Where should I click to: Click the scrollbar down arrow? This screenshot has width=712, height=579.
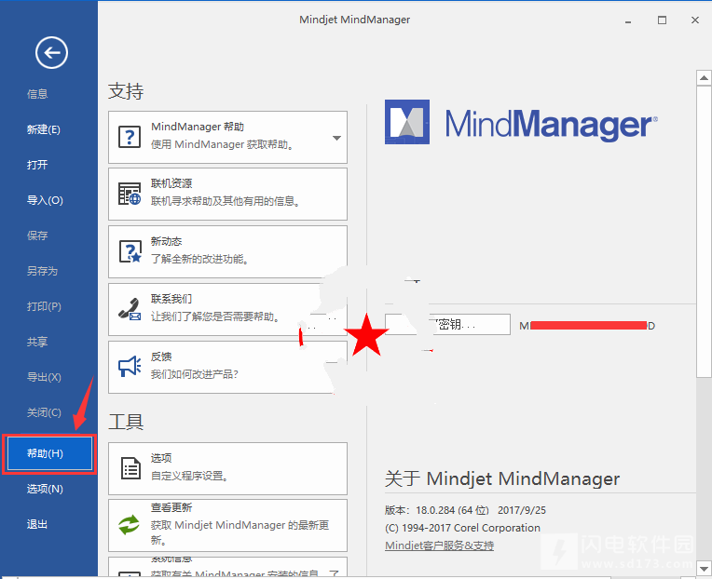tap(704, 568)
